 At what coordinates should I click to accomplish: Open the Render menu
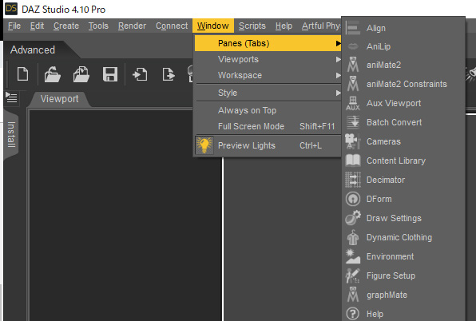(x=132, y=26)
